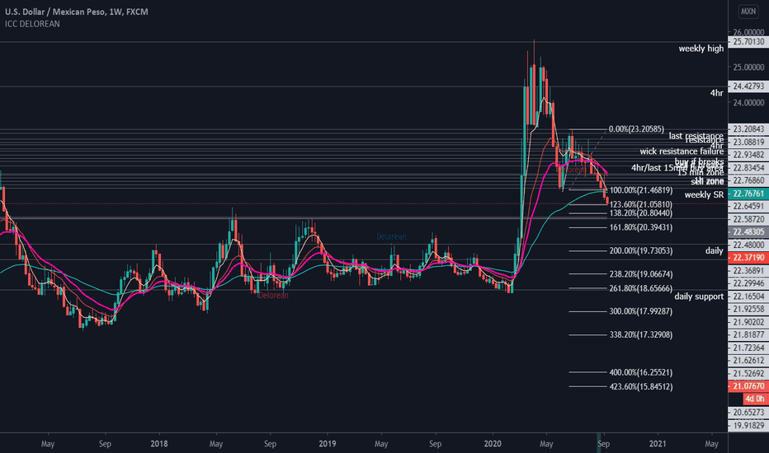Click the 22.93482 price label

[748, 155]
